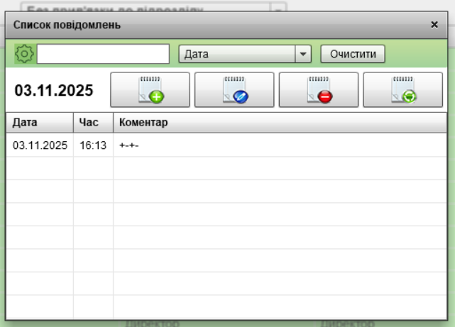Click the arrow beside the Дата filter

pyautogui.click(x=303, y=54)
